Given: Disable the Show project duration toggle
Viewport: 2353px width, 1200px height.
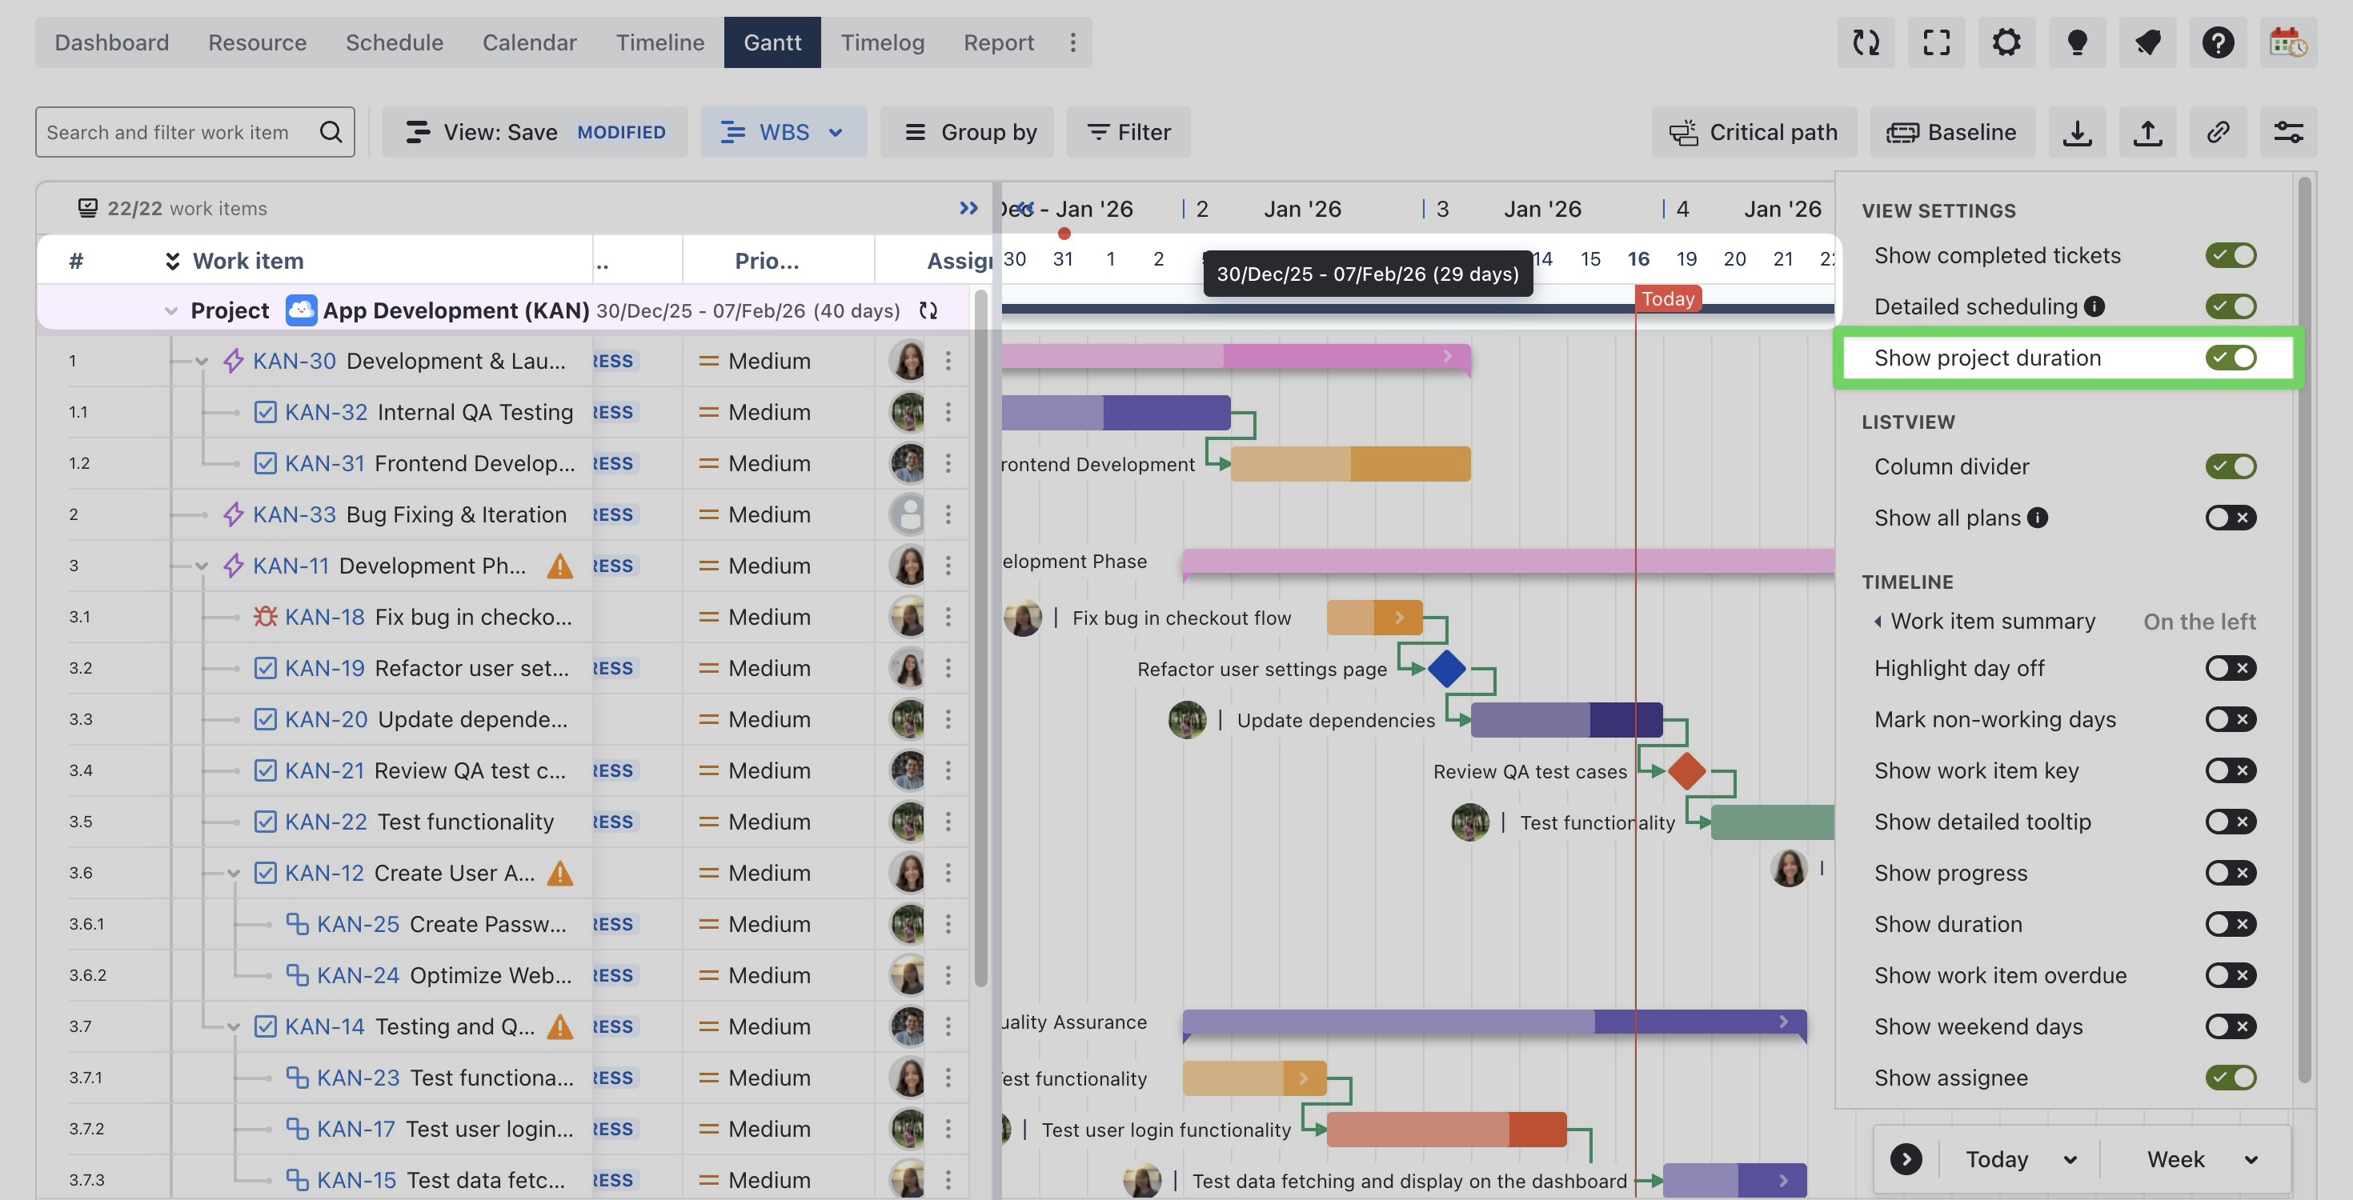Looking at the screenshot, I should [2231, 358].
